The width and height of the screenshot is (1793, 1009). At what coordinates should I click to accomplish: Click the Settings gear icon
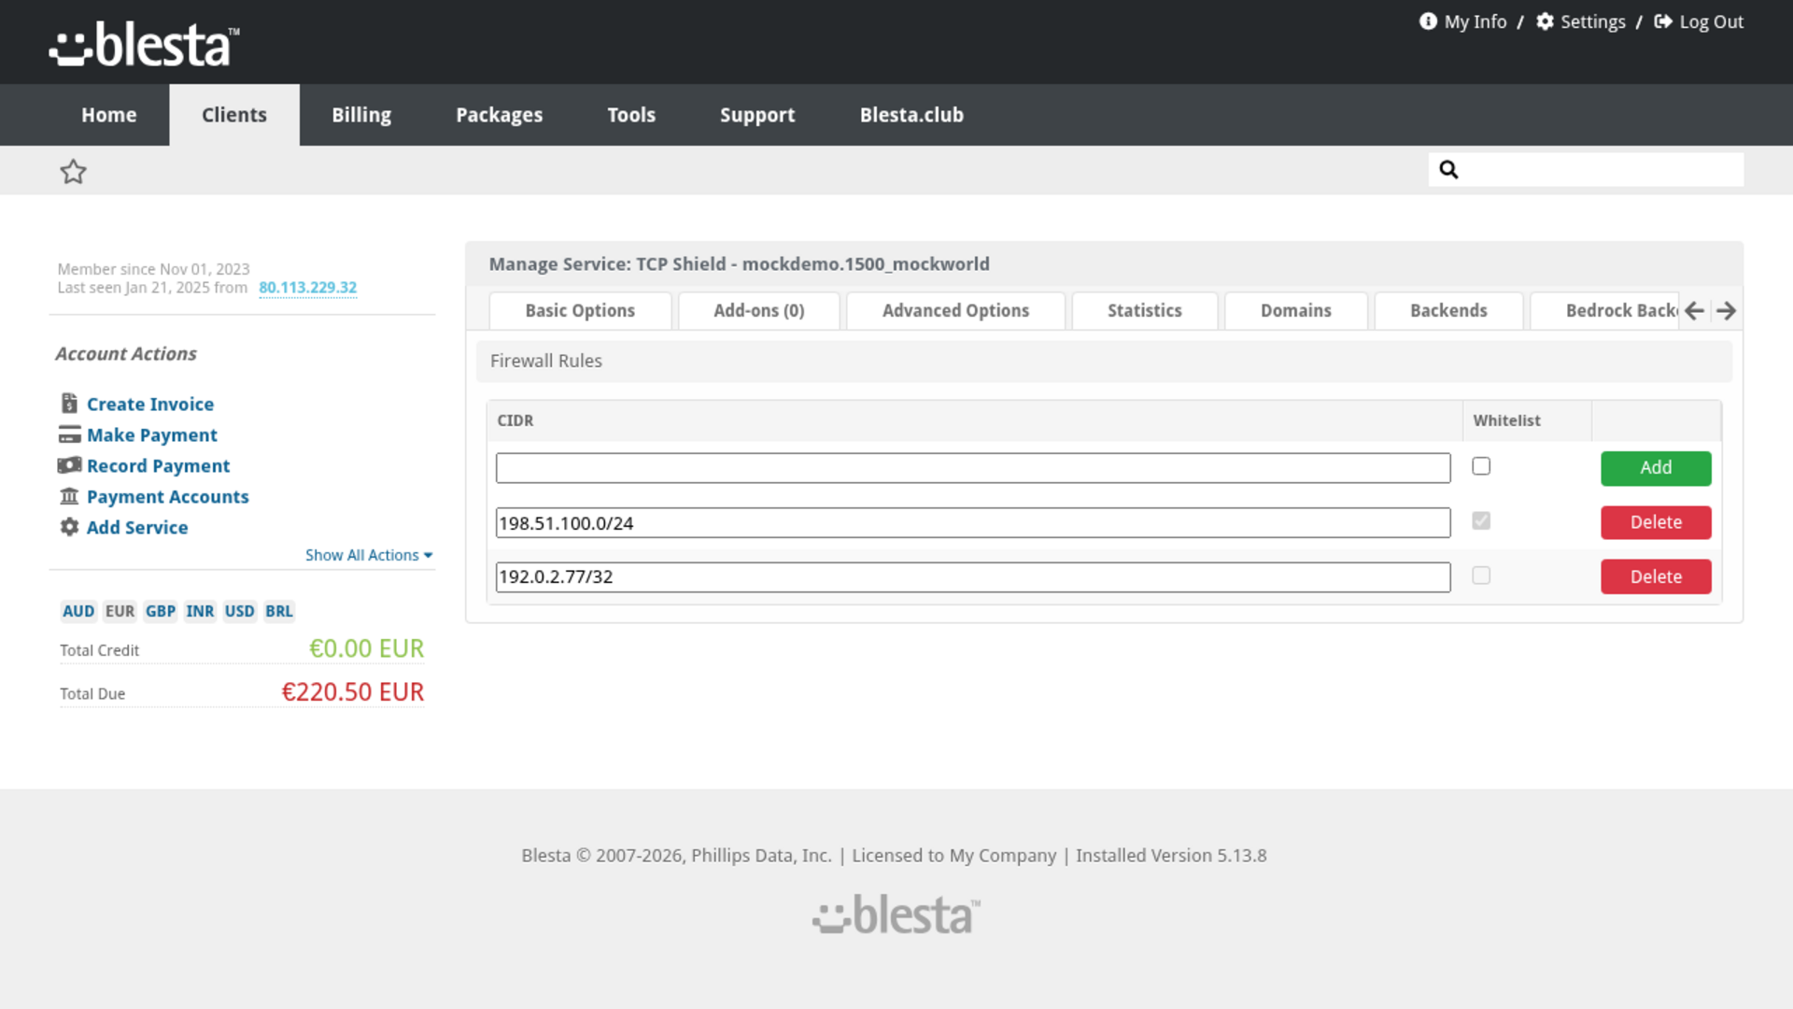coord(1545,21)
